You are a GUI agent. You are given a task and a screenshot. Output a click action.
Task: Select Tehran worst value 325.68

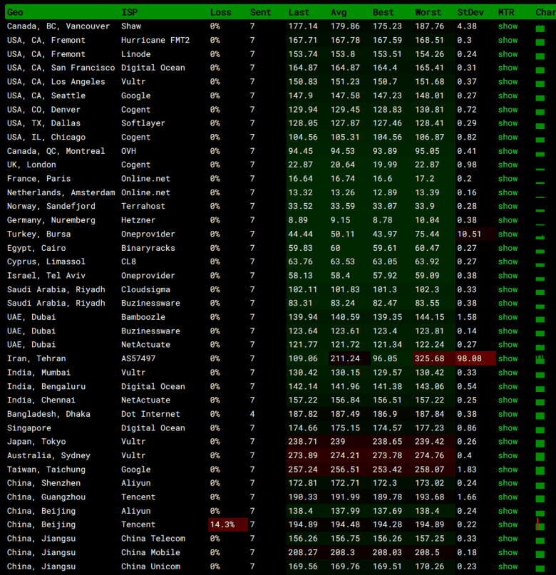point(434,358)
